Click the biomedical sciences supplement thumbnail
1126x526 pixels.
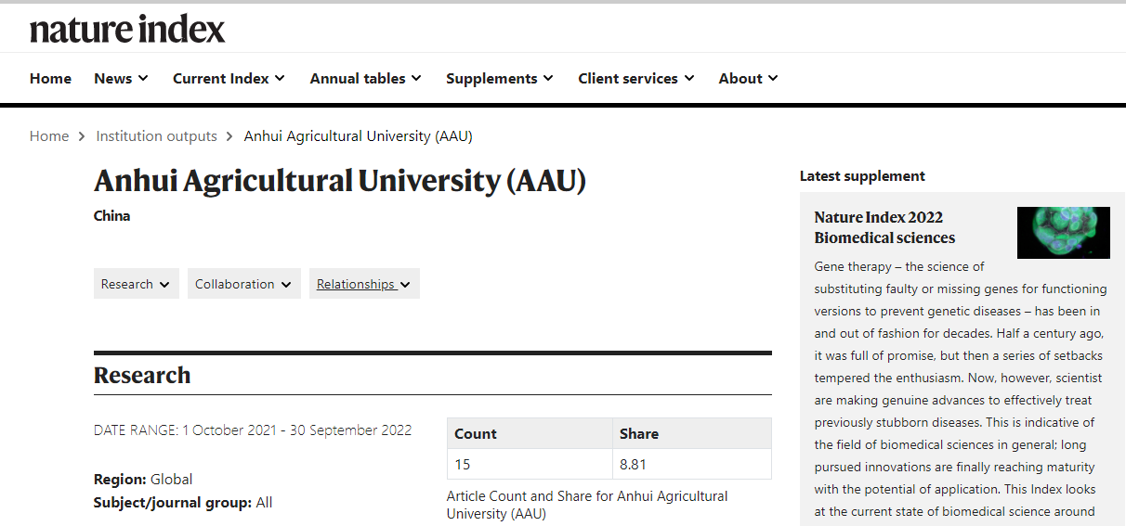point(1063,232)
